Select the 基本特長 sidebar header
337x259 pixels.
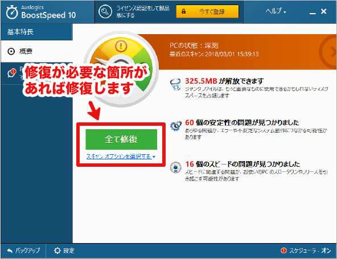point(36,32)
